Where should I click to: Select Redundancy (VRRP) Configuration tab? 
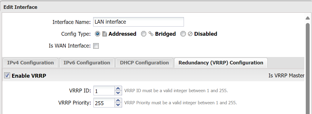coord(221,63)
